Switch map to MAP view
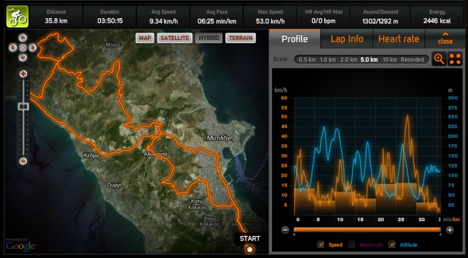 pyautogui.click(x=144, y=38)
